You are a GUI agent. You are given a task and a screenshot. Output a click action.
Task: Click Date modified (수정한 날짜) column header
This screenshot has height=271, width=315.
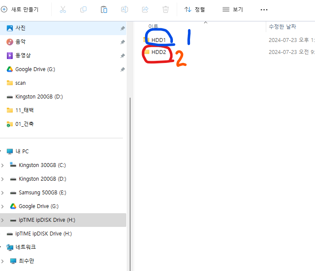[282, 27]
